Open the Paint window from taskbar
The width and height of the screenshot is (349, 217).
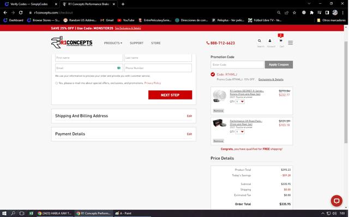click(123, 213)
